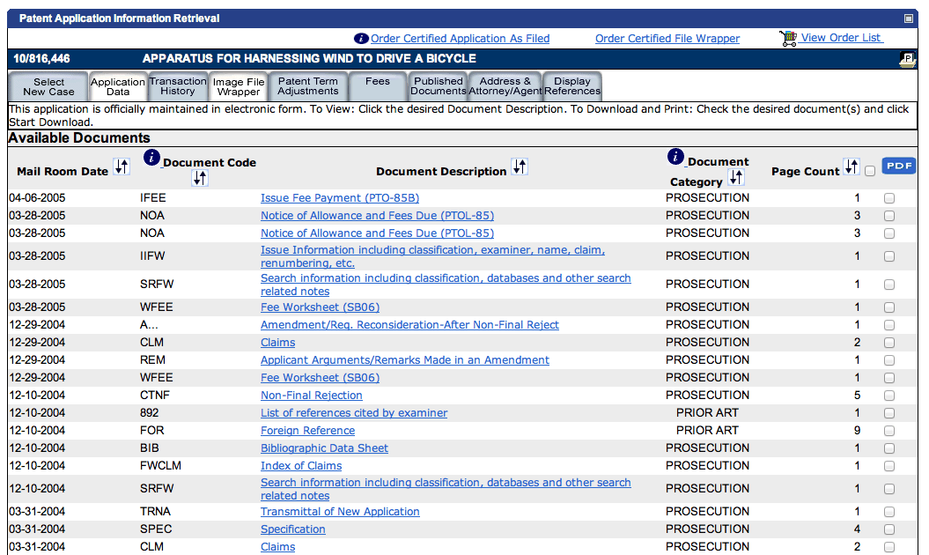Switch to Patent Term Adjustments tab
This screenshot has height=555, width=929.
pos(308,86)
